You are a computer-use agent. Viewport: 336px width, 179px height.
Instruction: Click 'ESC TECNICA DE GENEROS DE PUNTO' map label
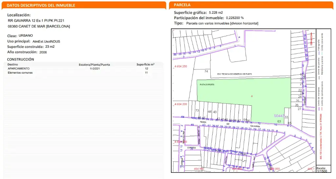pos(236,74)
